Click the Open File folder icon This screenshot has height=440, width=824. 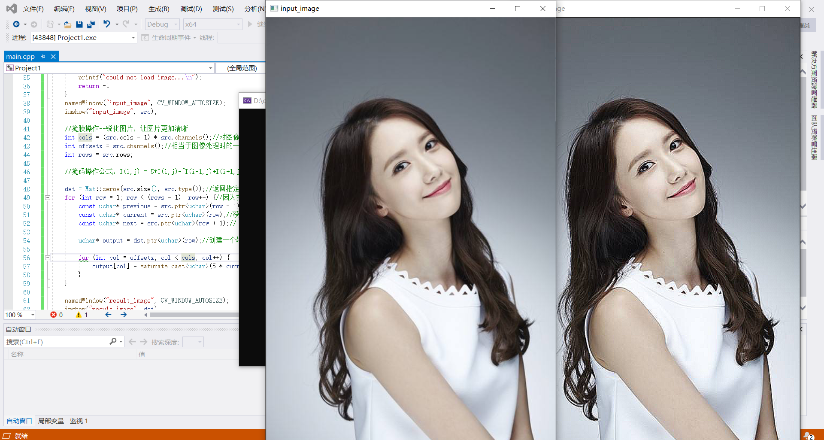(x=67, y=24)
